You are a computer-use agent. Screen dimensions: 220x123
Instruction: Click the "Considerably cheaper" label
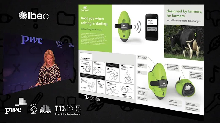192,109
